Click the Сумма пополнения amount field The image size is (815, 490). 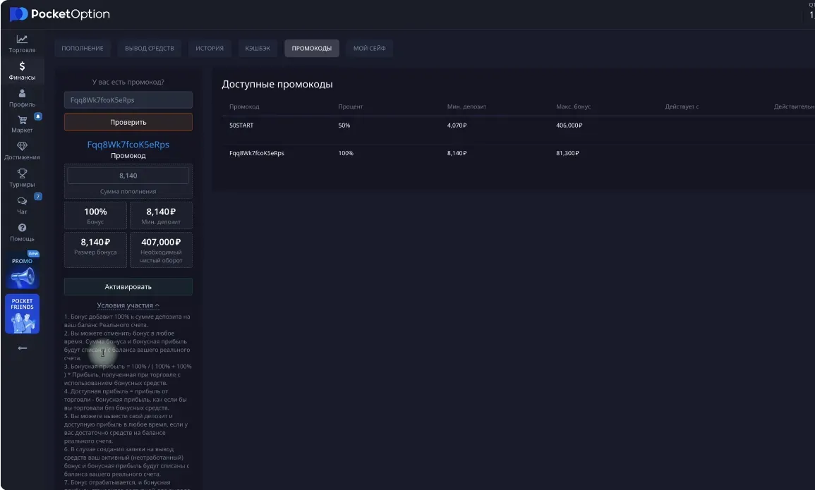coord(128,174)
